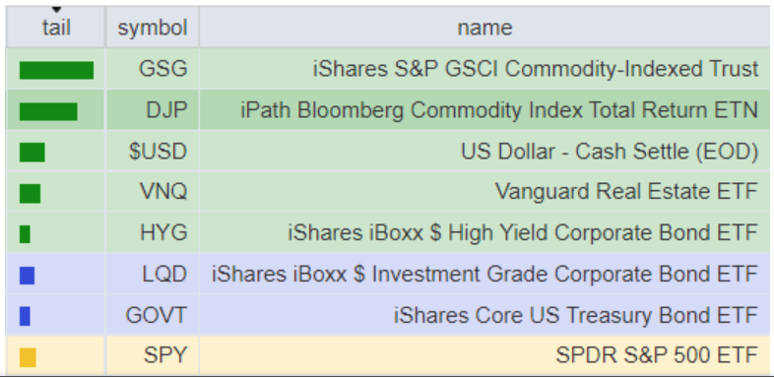
Task: Sort table by the tail column
Action: [x=56, y=28]
